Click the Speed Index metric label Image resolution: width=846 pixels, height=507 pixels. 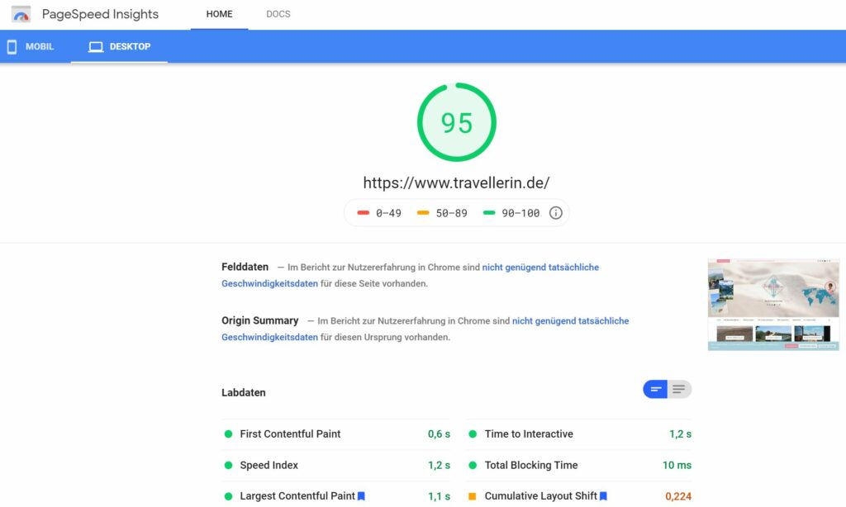[x=269, y=465]
